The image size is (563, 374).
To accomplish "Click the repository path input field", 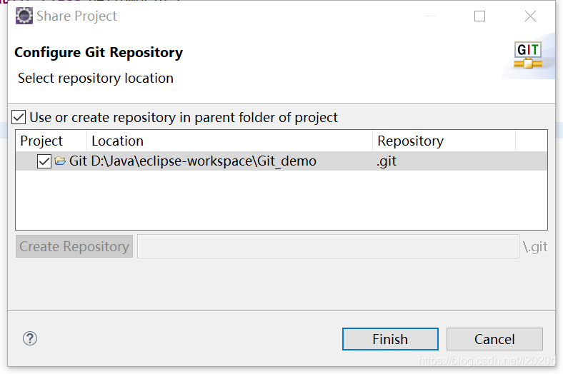I will pos(328,246).
